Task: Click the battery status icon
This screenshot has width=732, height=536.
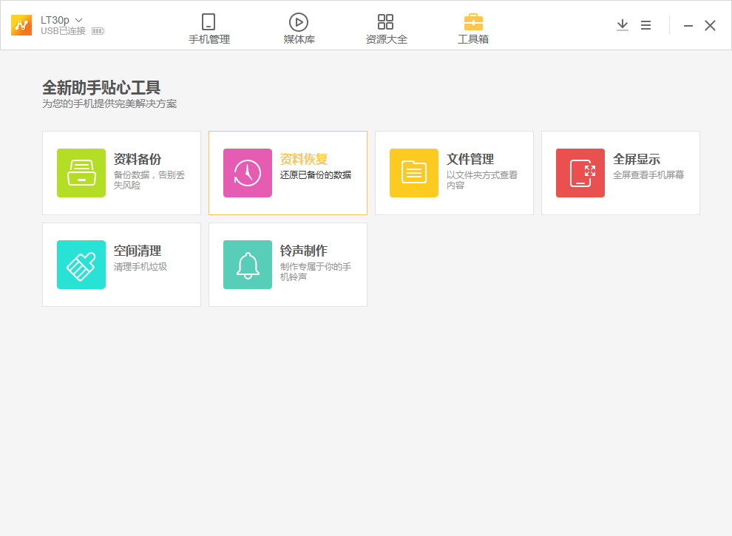Action: click(98, 31)
